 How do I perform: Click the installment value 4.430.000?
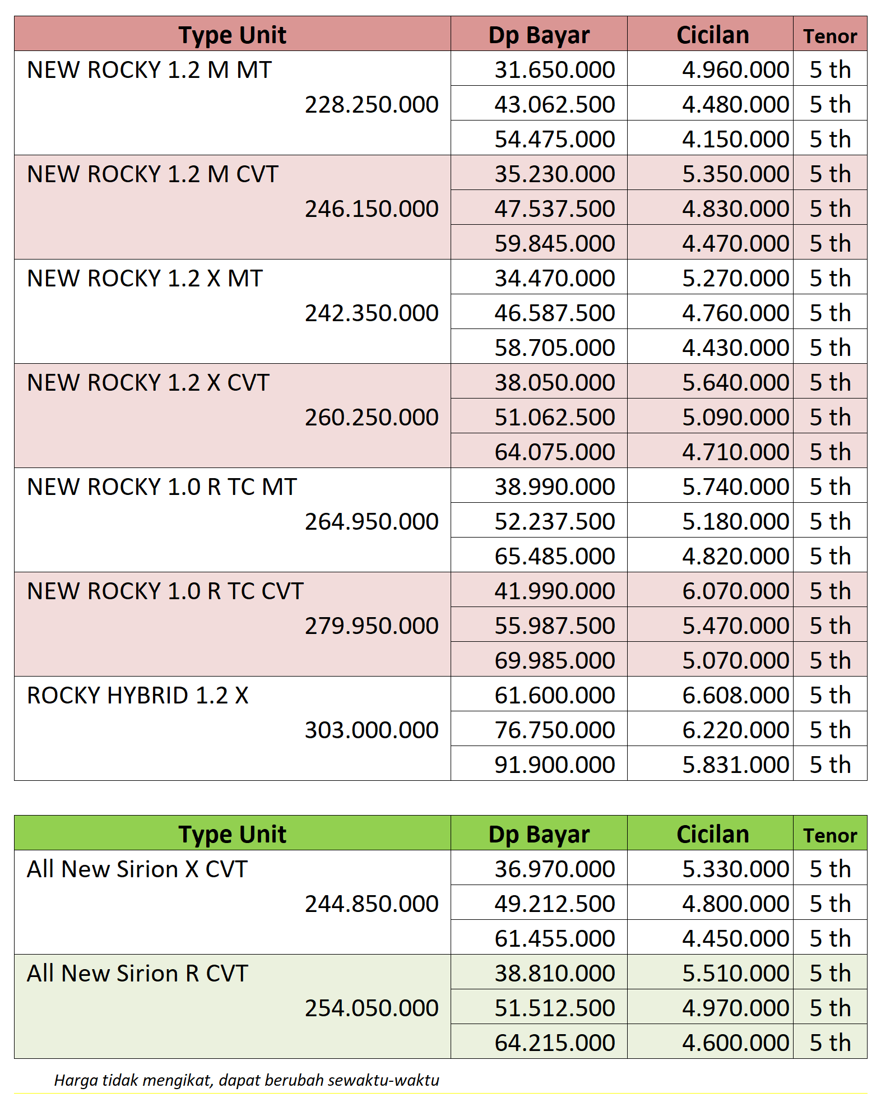(735, 348)
